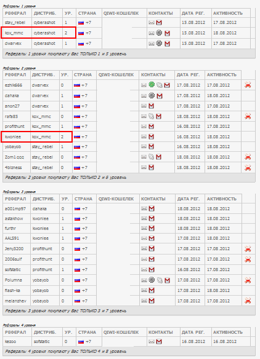Click QIWI-КОШЕЛЕК header in level 2 referrals table
This screenshot has width=260, height=359.
point(116,75)
